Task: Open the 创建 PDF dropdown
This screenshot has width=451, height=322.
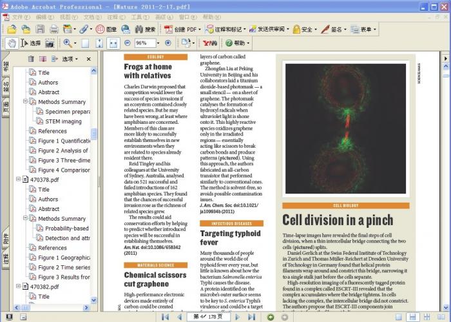Action: pos(183,29)
